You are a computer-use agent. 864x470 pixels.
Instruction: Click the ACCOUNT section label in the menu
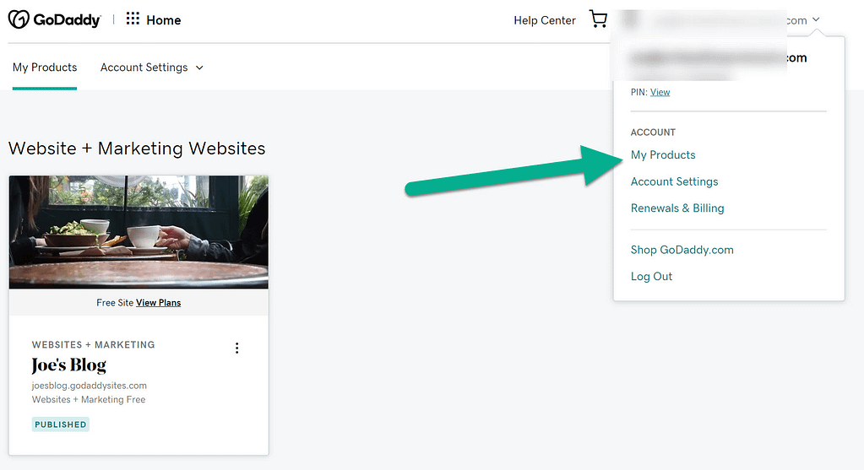point(653,132)
